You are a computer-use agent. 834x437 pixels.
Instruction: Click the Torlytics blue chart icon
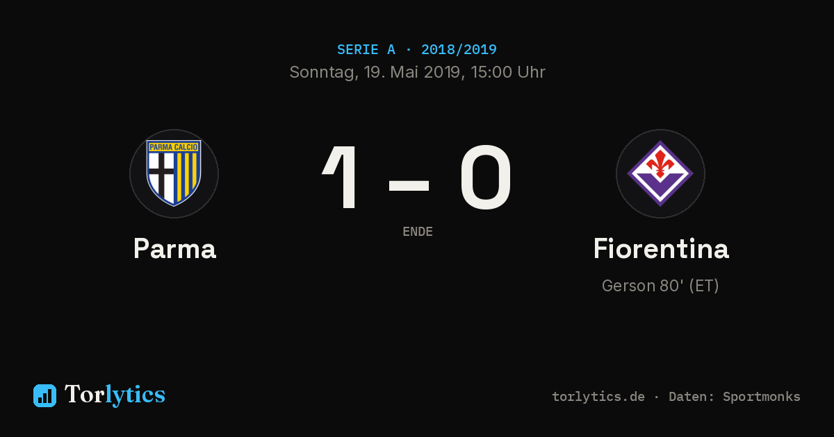(44, 395)
